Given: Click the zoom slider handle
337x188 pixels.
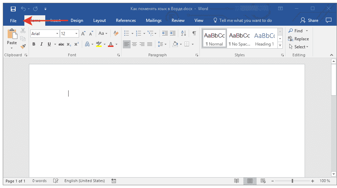Looking at the screenshot, I should tap(292, 181).
